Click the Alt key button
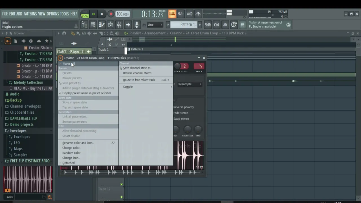This screenshot has width=361, height=203. 225,25
